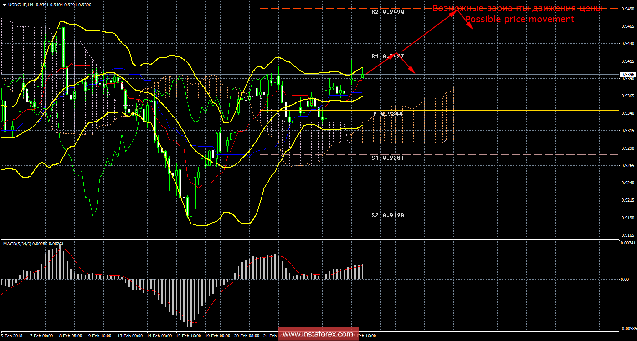The height and width of the screenshot is (341, 637).
Task: Click the triangle arrow beside USDCHF,H4
Action: pos(4,5)
